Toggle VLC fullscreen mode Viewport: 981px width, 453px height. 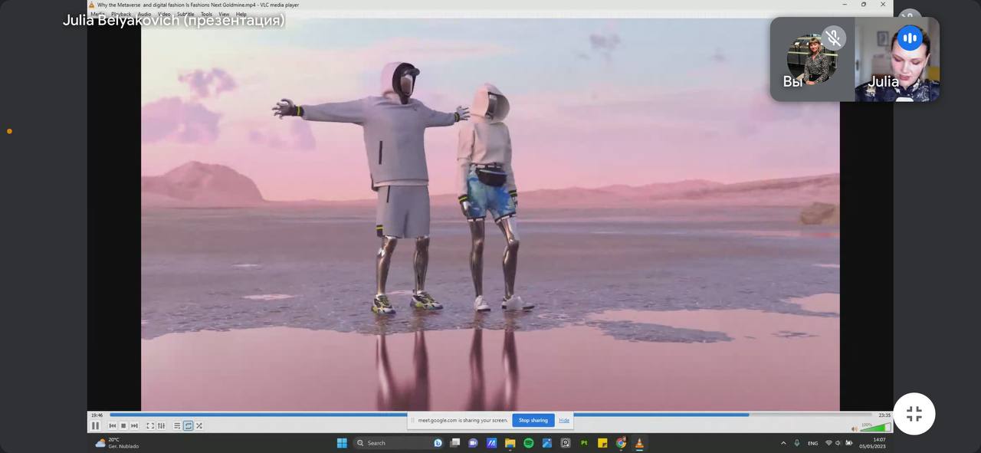pyautogui.click(x=150, y=425)
